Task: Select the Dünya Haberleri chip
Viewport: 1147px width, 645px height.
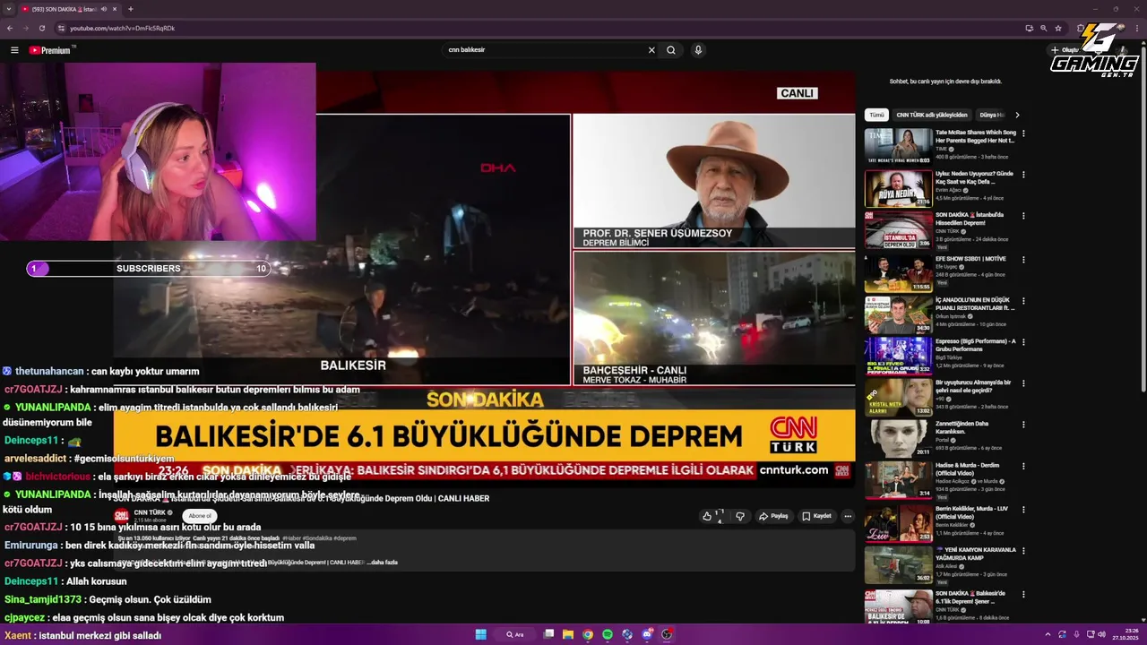Action: click(992, 115)
